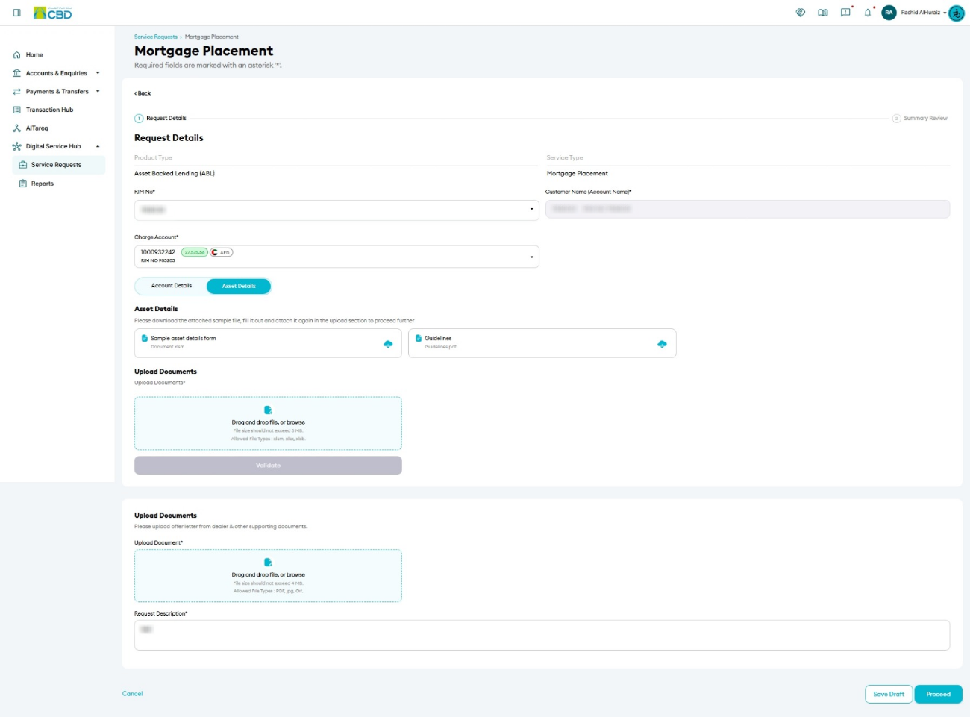Click Service Requests breadcrumb link
This screenshot has height=717, width=970.
click(156, 37)
